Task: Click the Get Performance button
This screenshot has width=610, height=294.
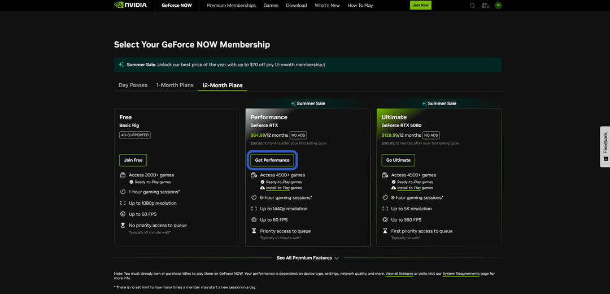Action: [x=272, y=160]
